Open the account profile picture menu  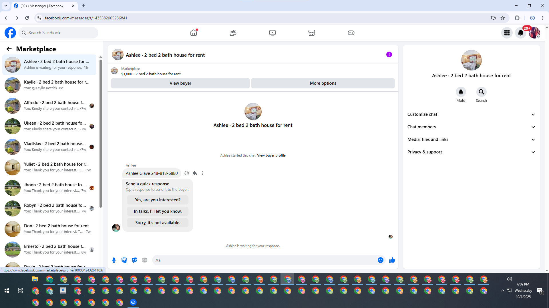click(534, 33)
